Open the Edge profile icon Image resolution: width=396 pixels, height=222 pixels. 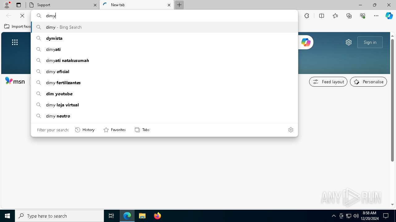tap(7, 5)
